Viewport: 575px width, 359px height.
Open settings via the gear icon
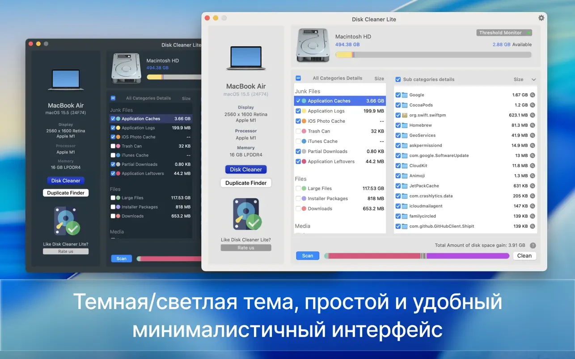pos(541,18)
